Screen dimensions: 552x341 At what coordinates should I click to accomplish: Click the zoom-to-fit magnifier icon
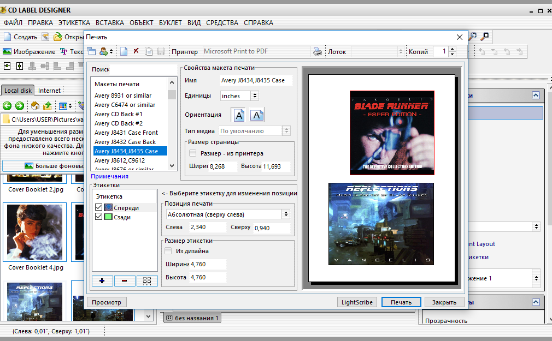tap(485, 35)
